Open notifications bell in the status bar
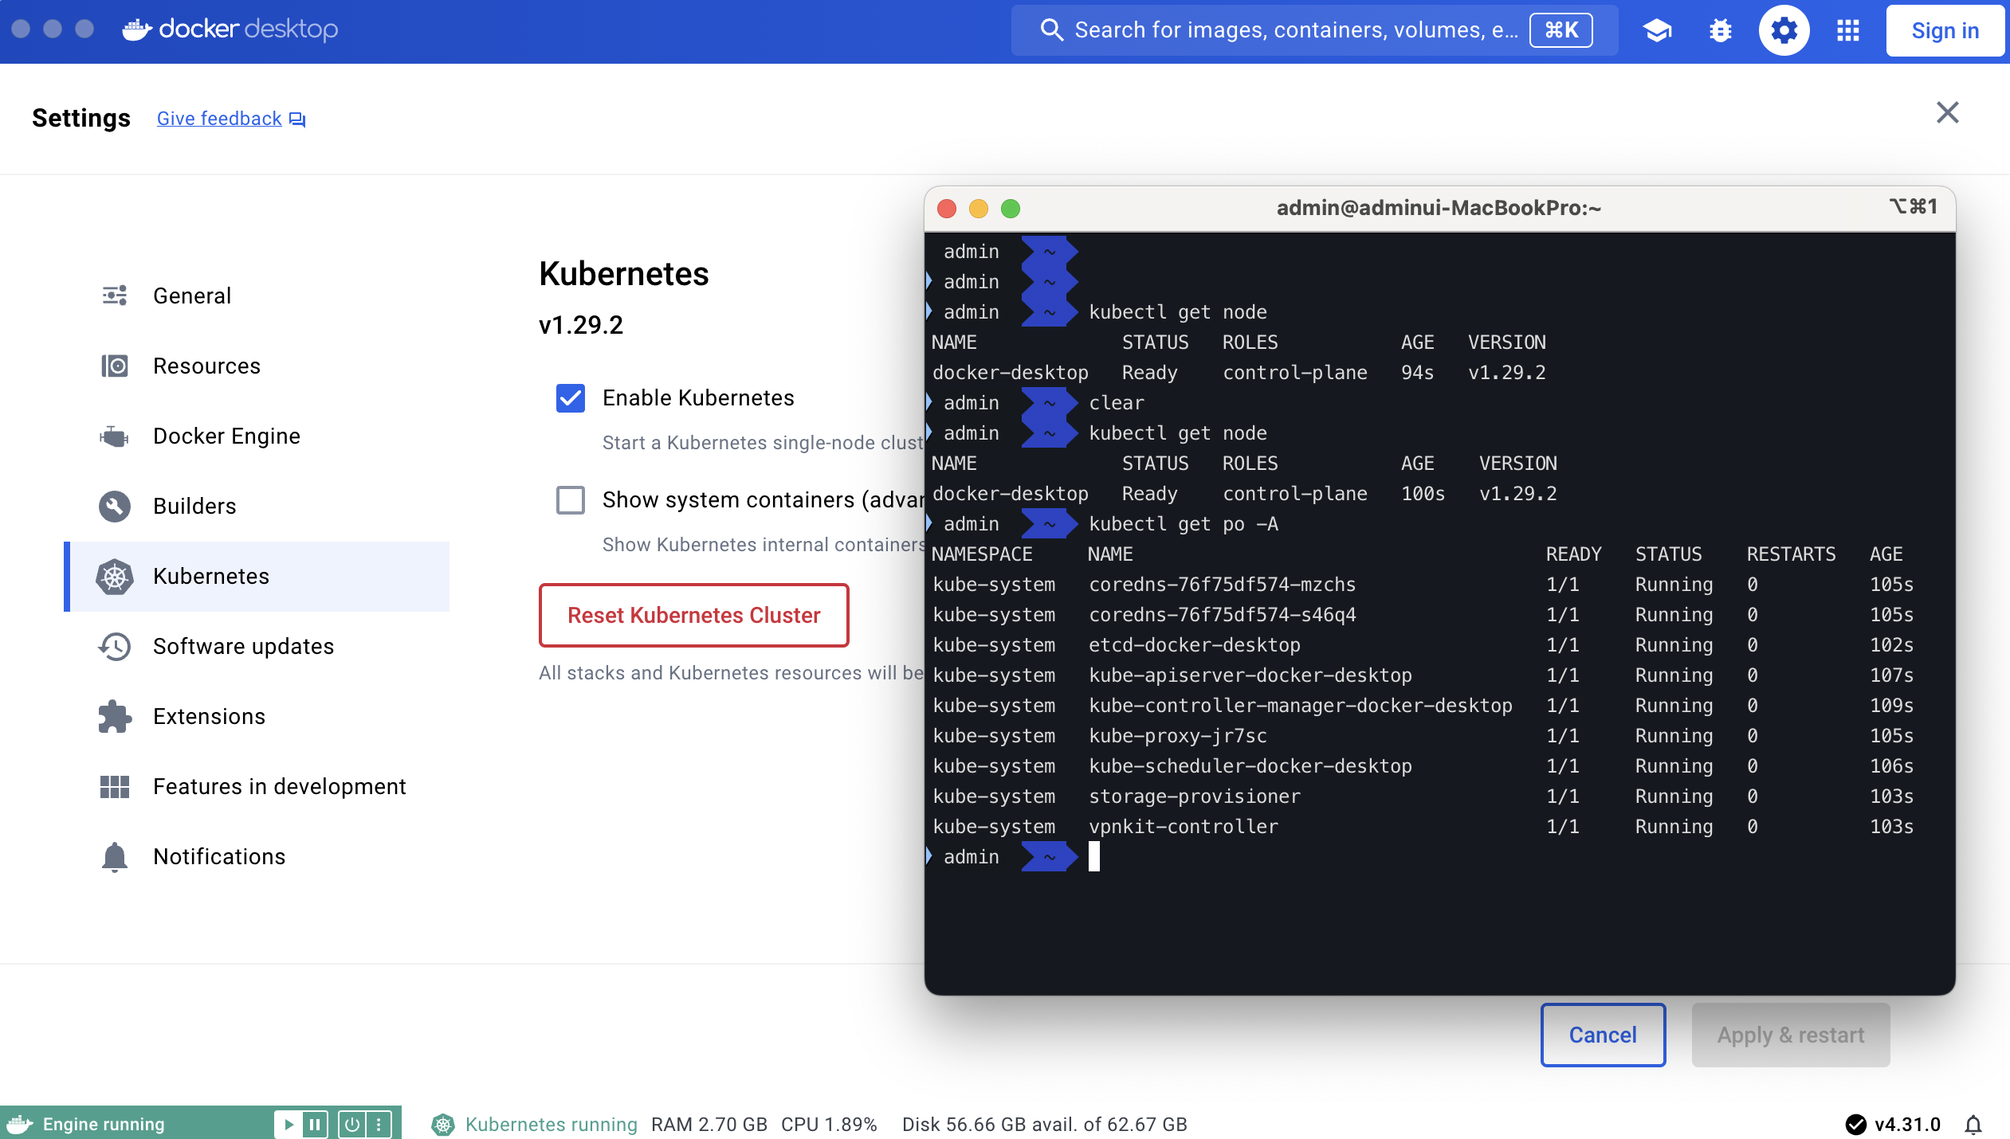The width and height of the screenshot is (2010, 1139). pos(1973,1125)
